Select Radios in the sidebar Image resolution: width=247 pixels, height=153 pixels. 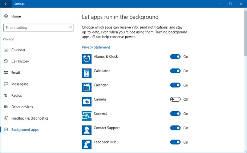17,95
